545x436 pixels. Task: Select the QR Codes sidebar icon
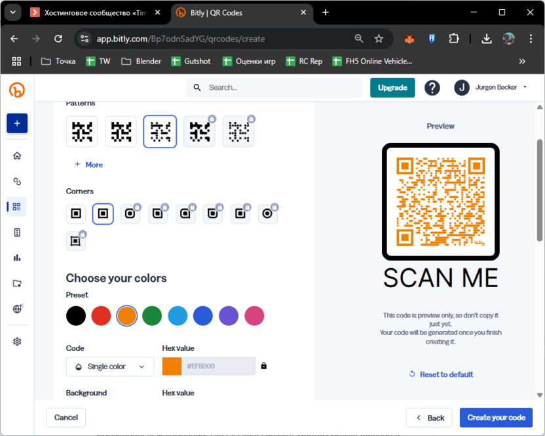(17, 207)
